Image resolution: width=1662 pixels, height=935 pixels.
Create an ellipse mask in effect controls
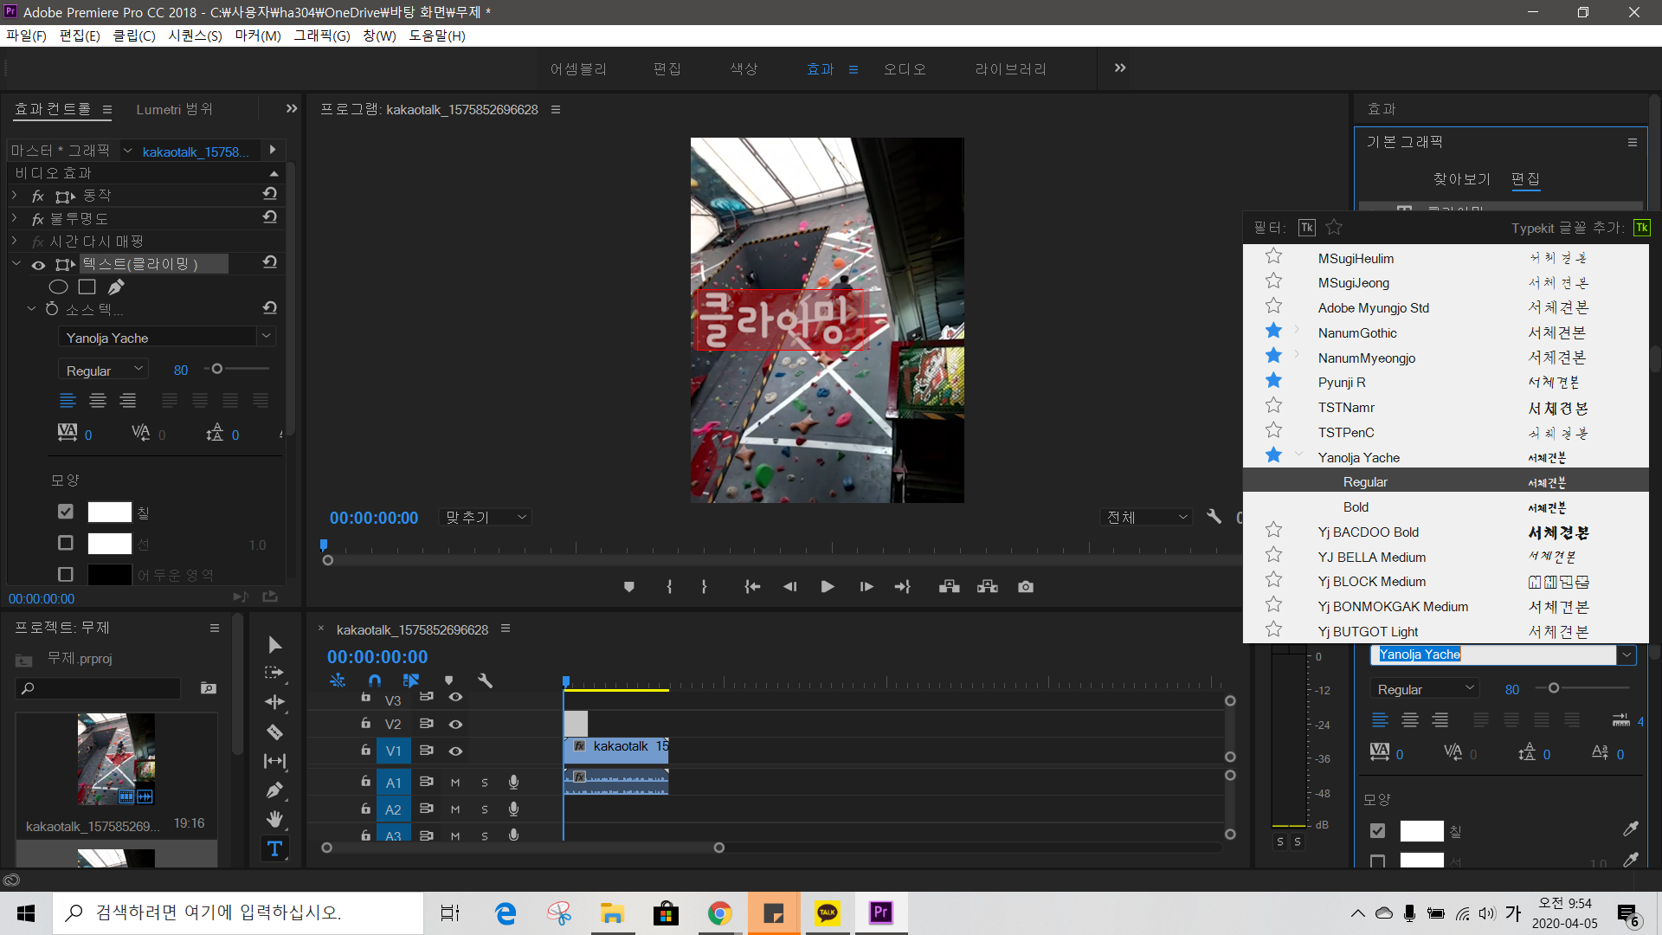58,287
